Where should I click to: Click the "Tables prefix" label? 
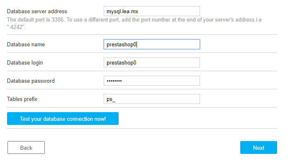tap(22, 99)
